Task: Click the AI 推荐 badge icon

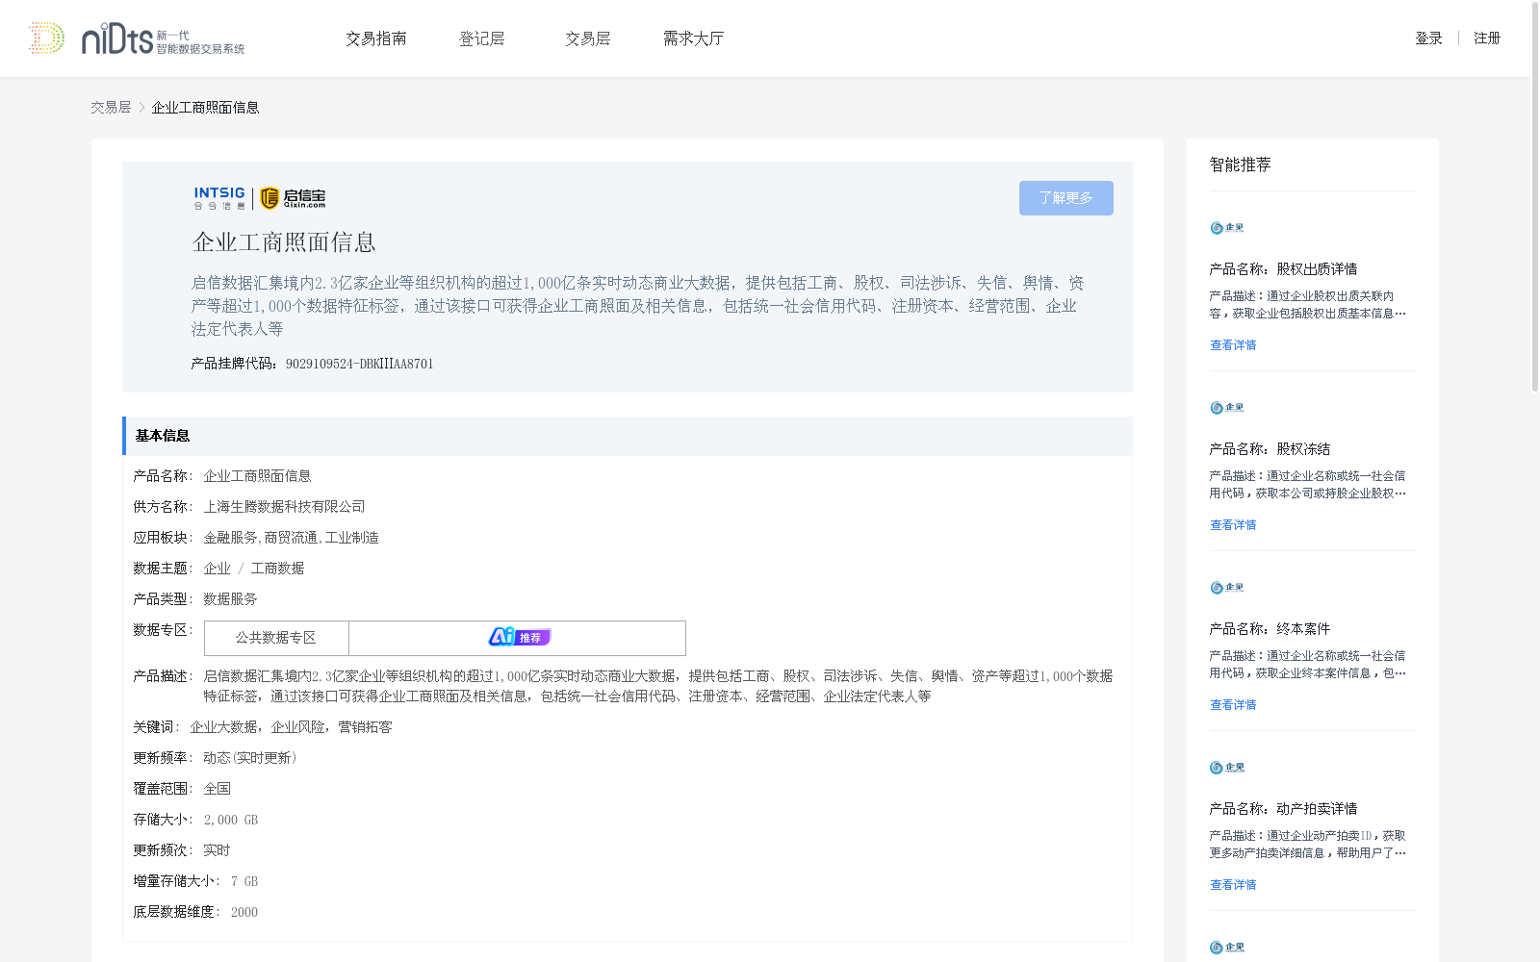Action: (x=519, y=637)
